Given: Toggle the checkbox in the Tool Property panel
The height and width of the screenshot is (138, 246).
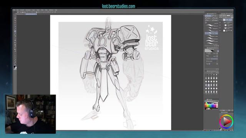Looking at the screenshot, I should (206, 61).
